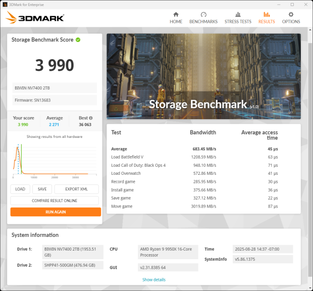
Task: Select the Results bar chart icon
Action: coord(267,15)
